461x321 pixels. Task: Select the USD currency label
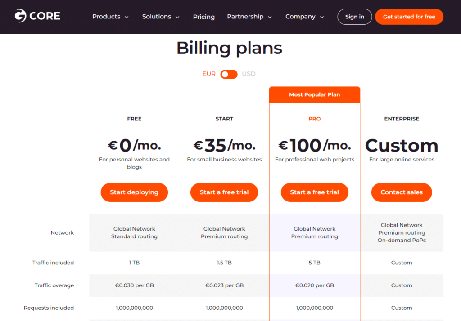click(249, 74)
